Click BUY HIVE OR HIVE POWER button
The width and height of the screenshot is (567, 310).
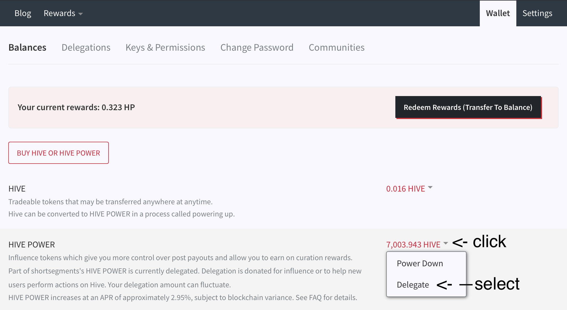coord(58,153)
